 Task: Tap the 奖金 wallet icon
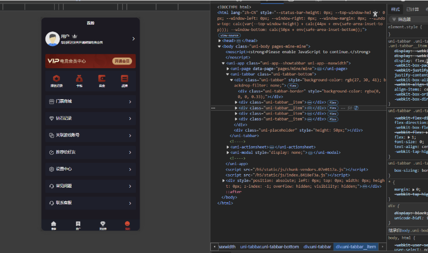coord(102,78)
